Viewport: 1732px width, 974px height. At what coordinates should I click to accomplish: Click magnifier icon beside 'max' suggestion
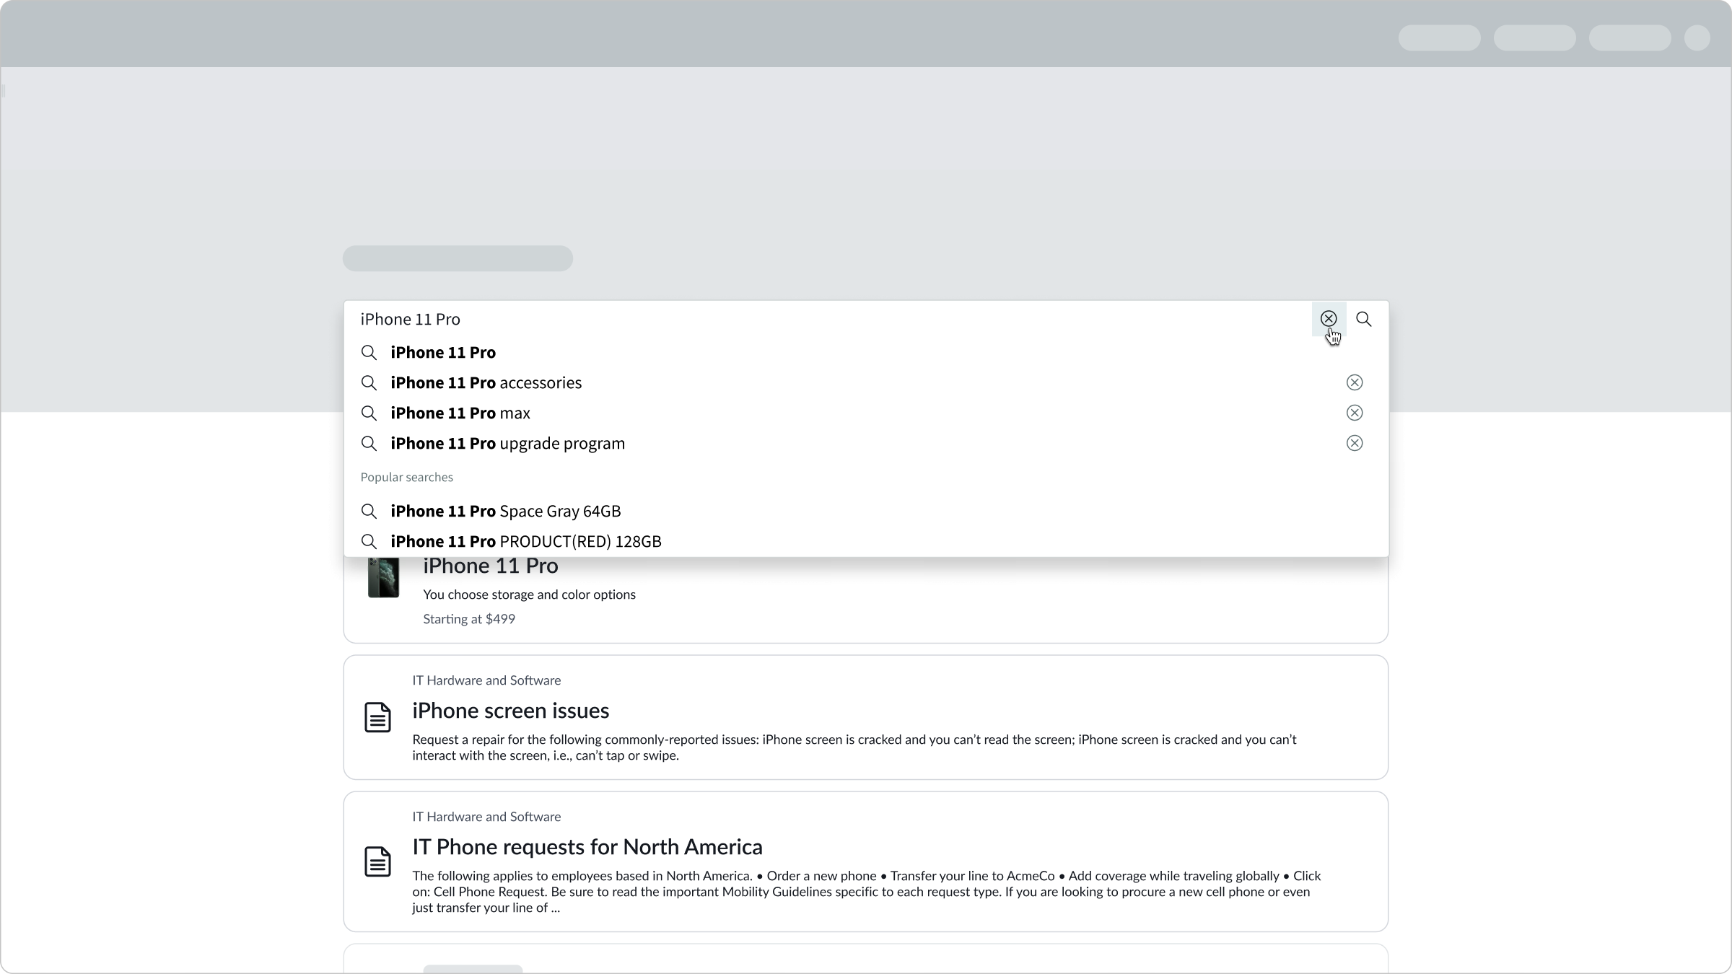pyautogui.click(x=369, y=413)
